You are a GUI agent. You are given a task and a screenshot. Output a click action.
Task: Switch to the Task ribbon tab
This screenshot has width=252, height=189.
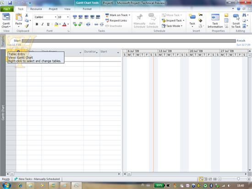[21, 9]
